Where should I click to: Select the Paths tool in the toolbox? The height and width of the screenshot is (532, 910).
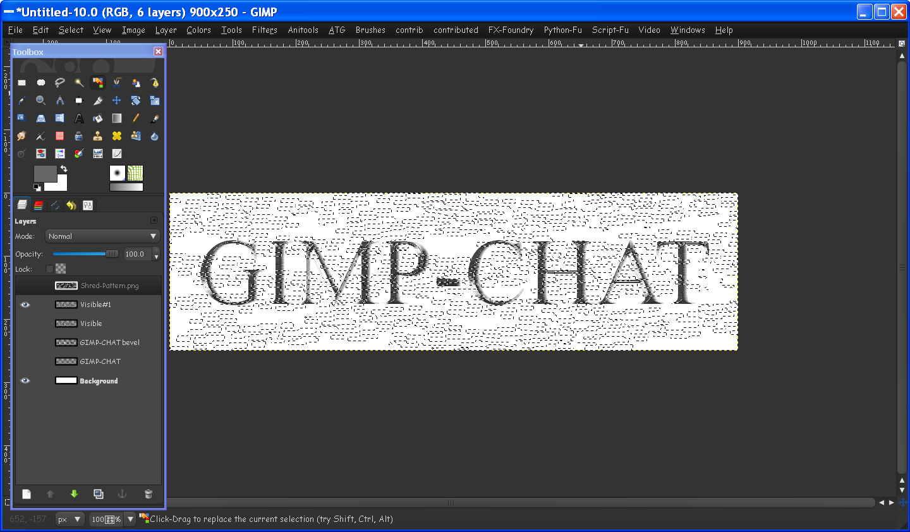155,83
